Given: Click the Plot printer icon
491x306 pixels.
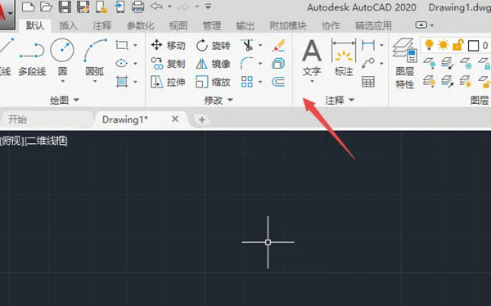Looking at the screenshot, I should coord(137,7).
